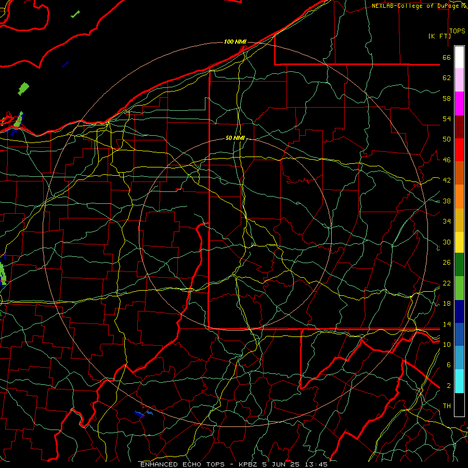
Task: Click the '66' legend value
Action: tap(447, 57)
